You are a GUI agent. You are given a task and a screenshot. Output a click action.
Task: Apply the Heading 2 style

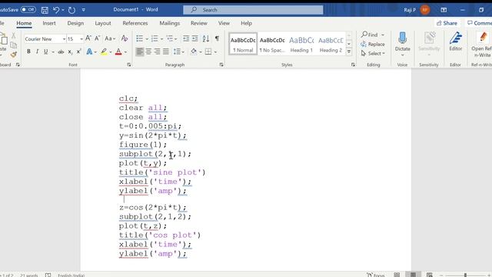[331, 44]
